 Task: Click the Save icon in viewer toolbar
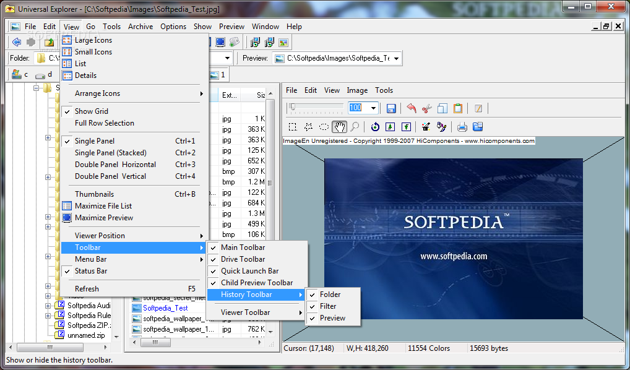(391, 108)
